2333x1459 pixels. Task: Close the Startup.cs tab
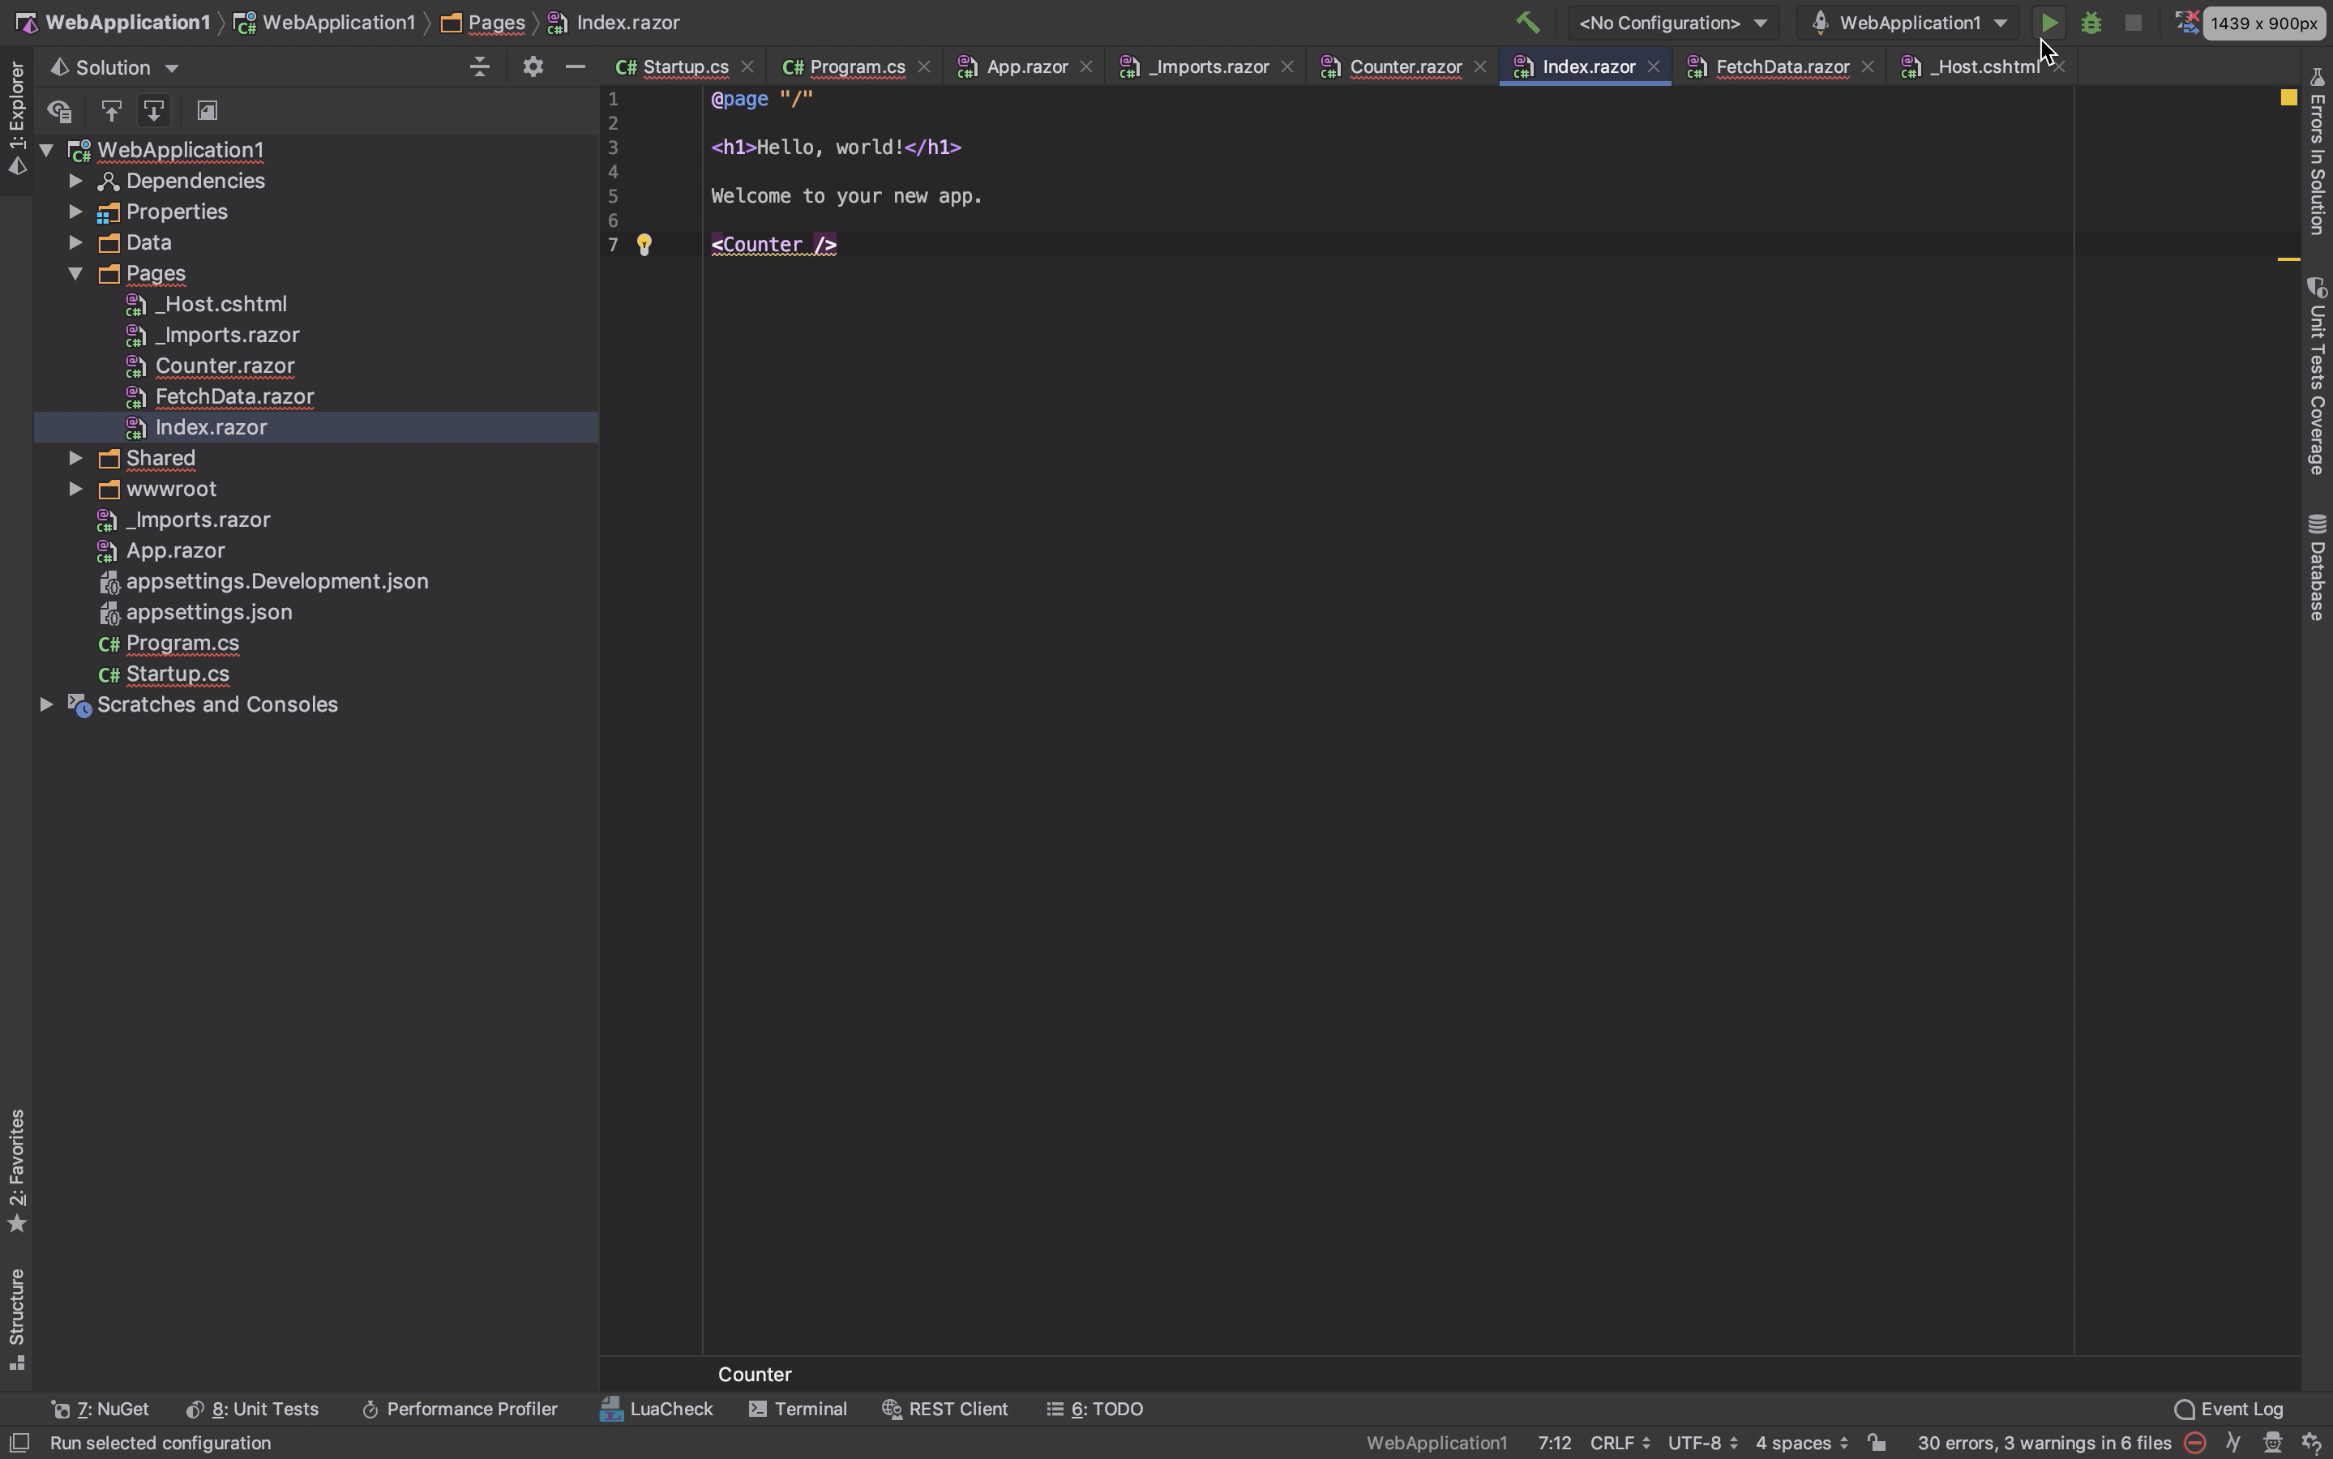pos(747,66)
